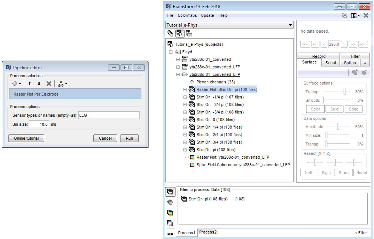This screenshot has height=239, width=374.
Task: Collapse the Floyd subject node
Action: 171,52
